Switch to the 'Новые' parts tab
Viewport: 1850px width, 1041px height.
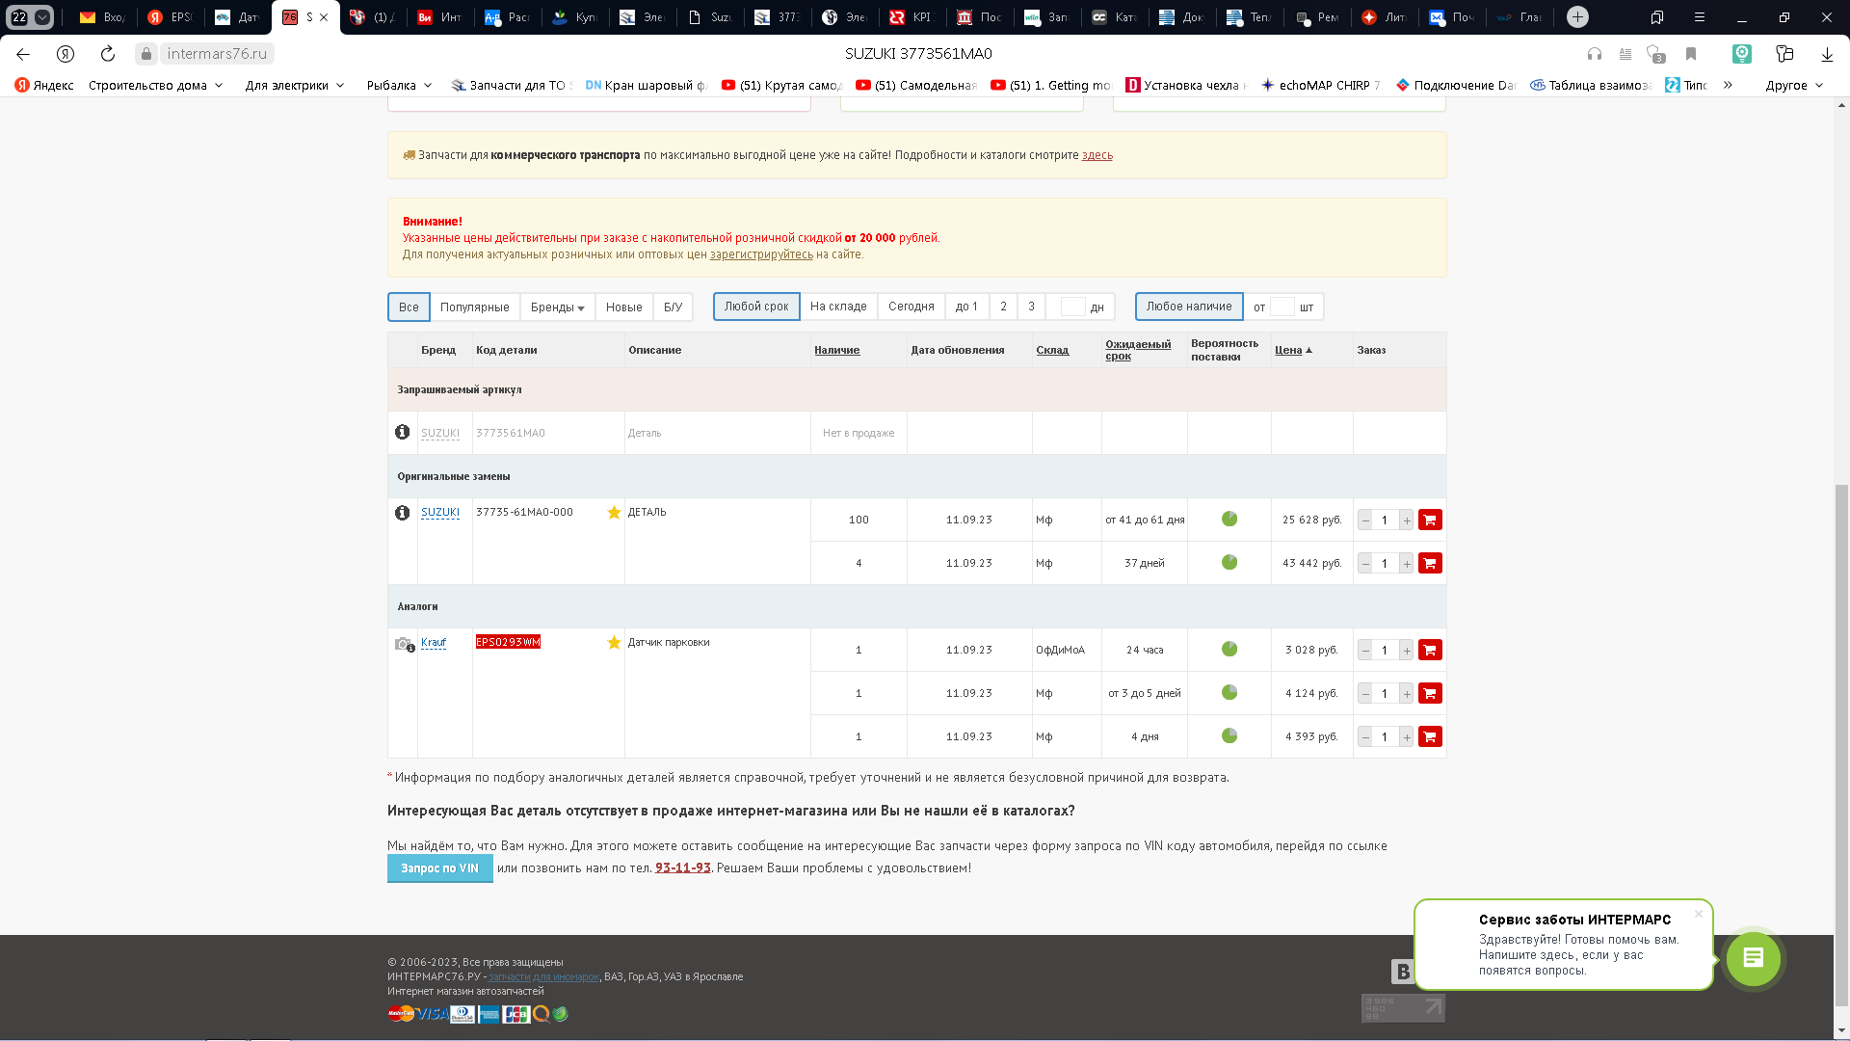pyautogui.click(x=623, y=307)
